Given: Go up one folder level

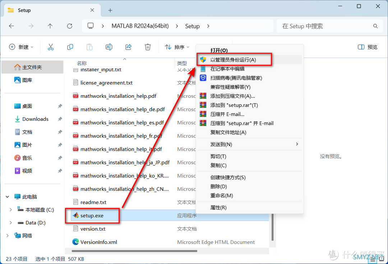Looking at the screenshot, I should (50, 26).
